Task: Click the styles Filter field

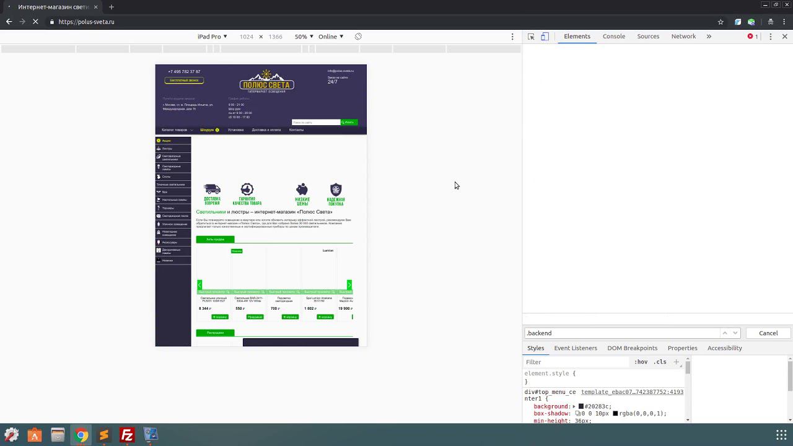Action: tap(576, 362)
